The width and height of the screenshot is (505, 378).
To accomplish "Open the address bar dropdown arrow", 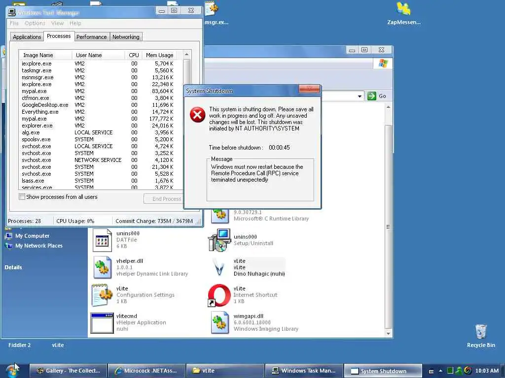I will click(x=360, y=96).
